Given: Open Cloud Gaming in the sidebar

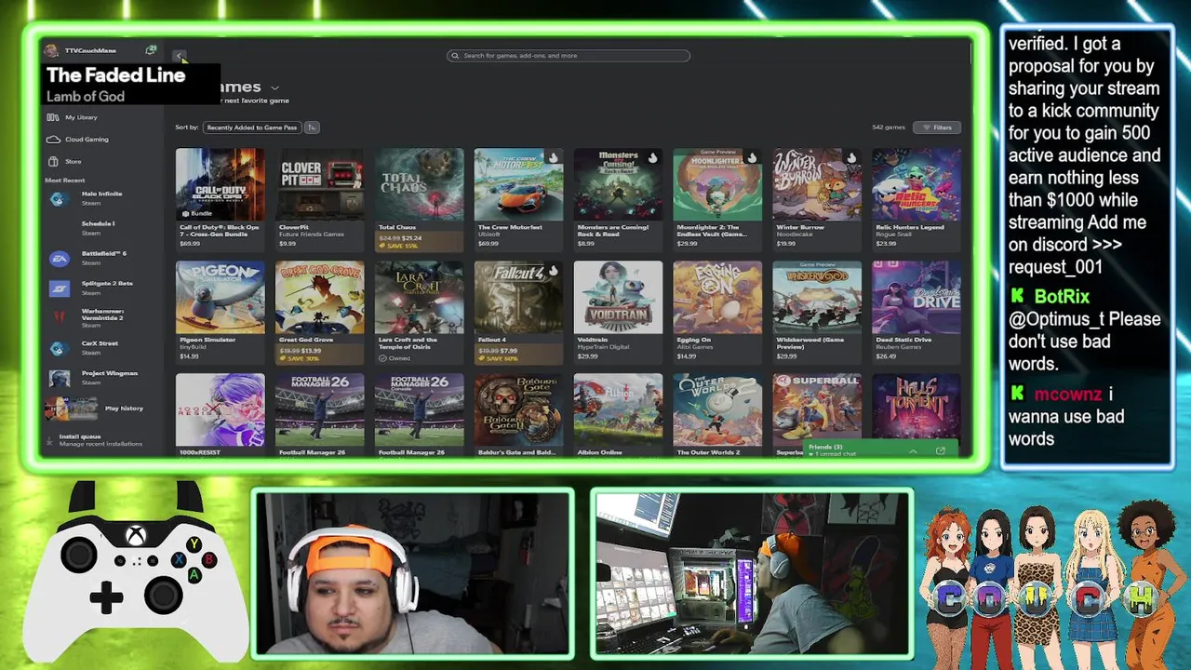Looking at the screenshot, I should tap(87, 140).
